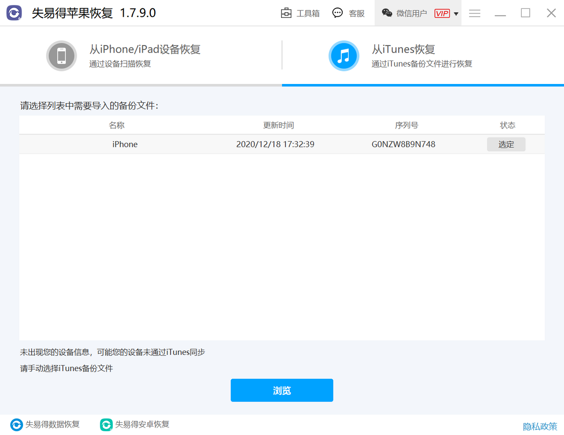Click the 序列号 column header
This screenshot has height=435, width=564.
(407, 125)
